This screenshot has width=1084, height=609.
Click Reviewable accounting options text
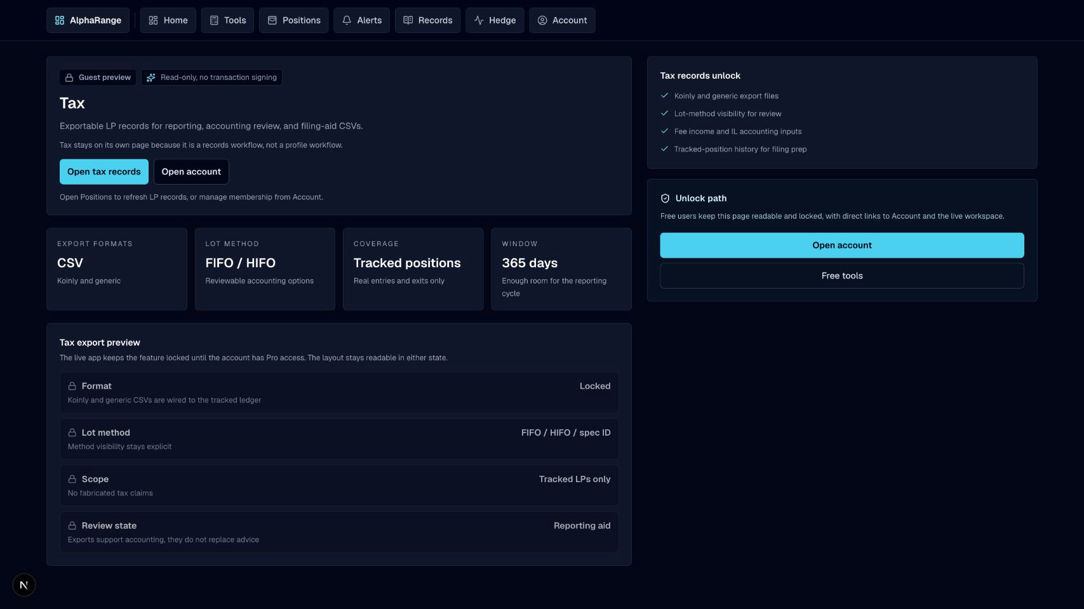[259, 281]
